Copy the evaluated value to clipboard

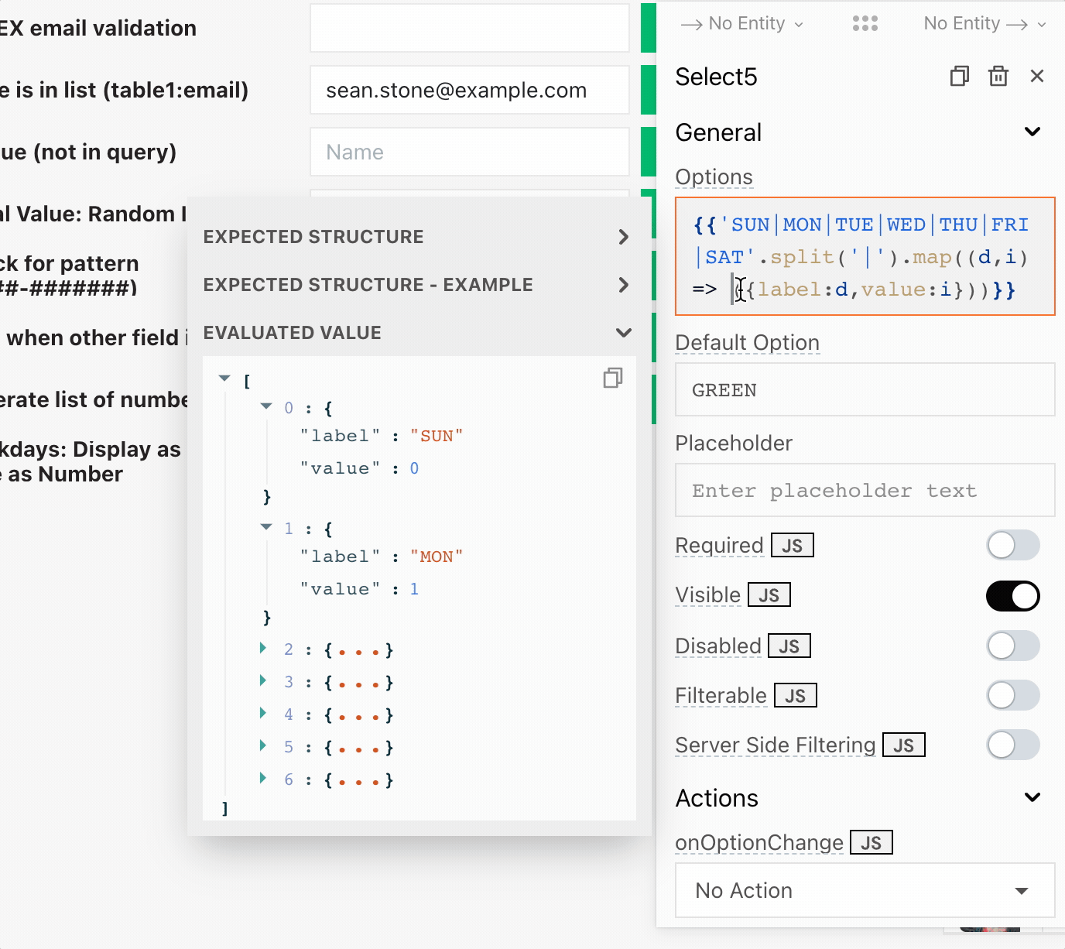point(612,378)
